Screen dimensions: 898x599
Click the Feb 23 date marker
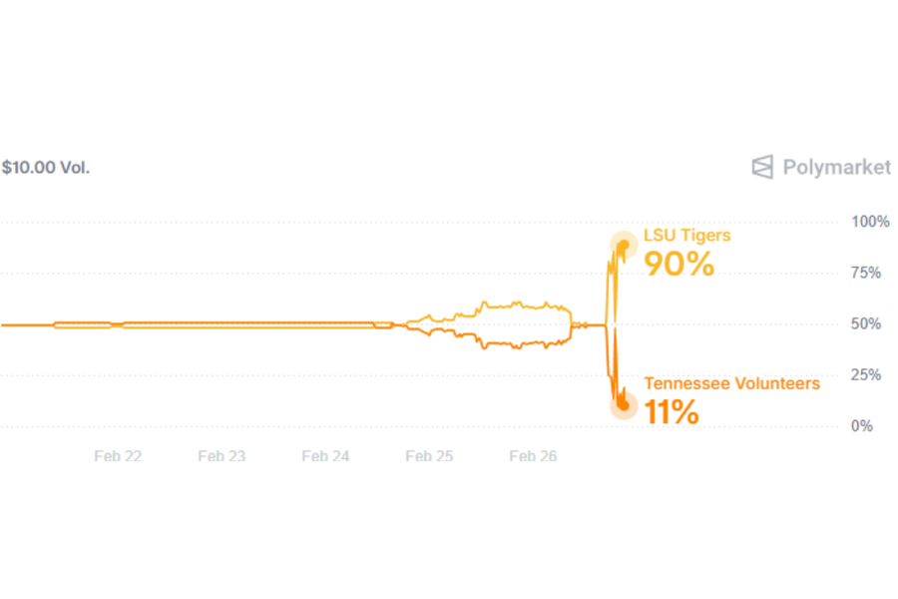[222, 456]
